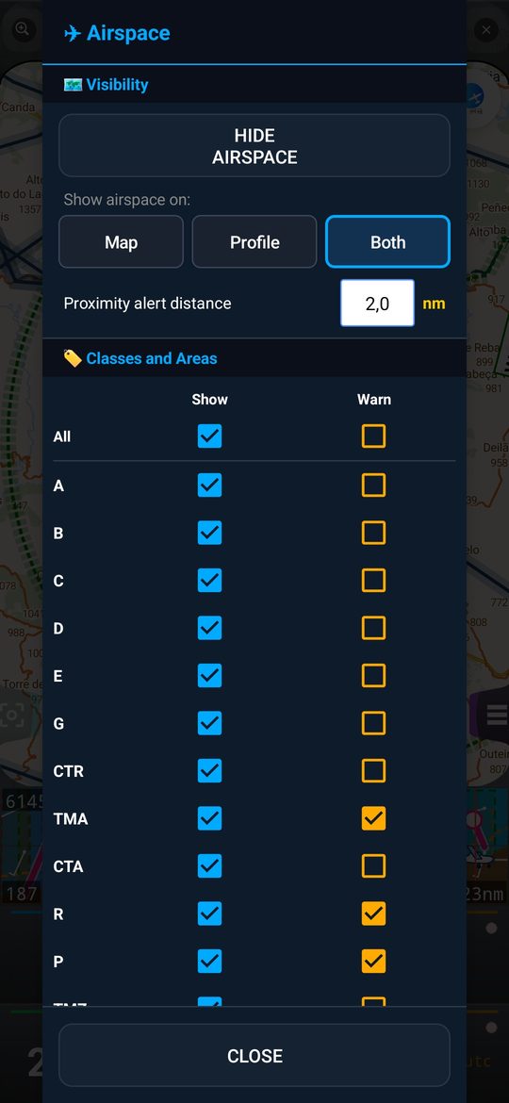Tap the HIDE AIRSPACE button
Viewport: 509px width, 1103px height.
pos(254,145)
